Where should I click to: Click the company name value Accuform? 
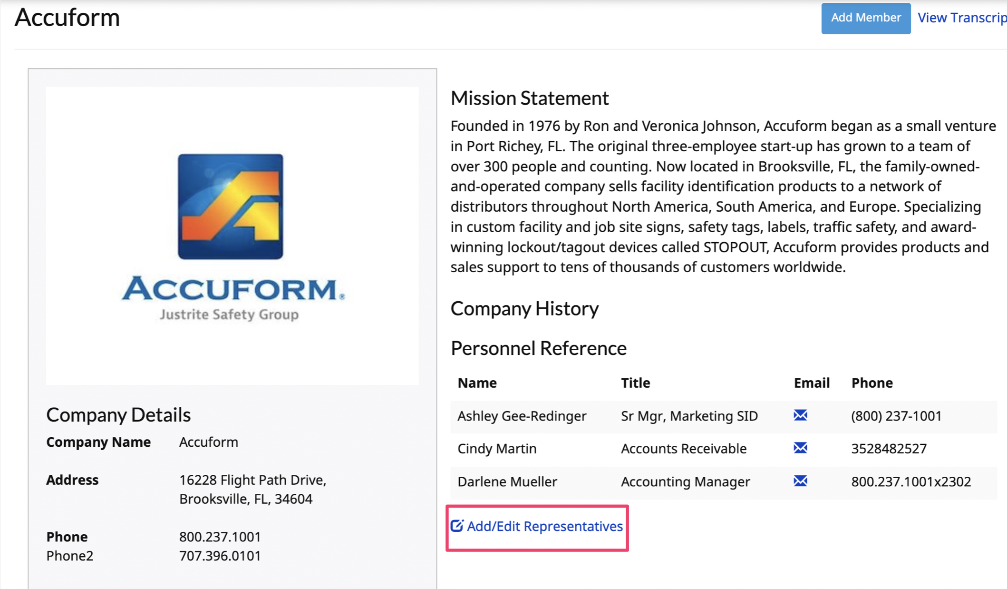(x=208, y=442)
